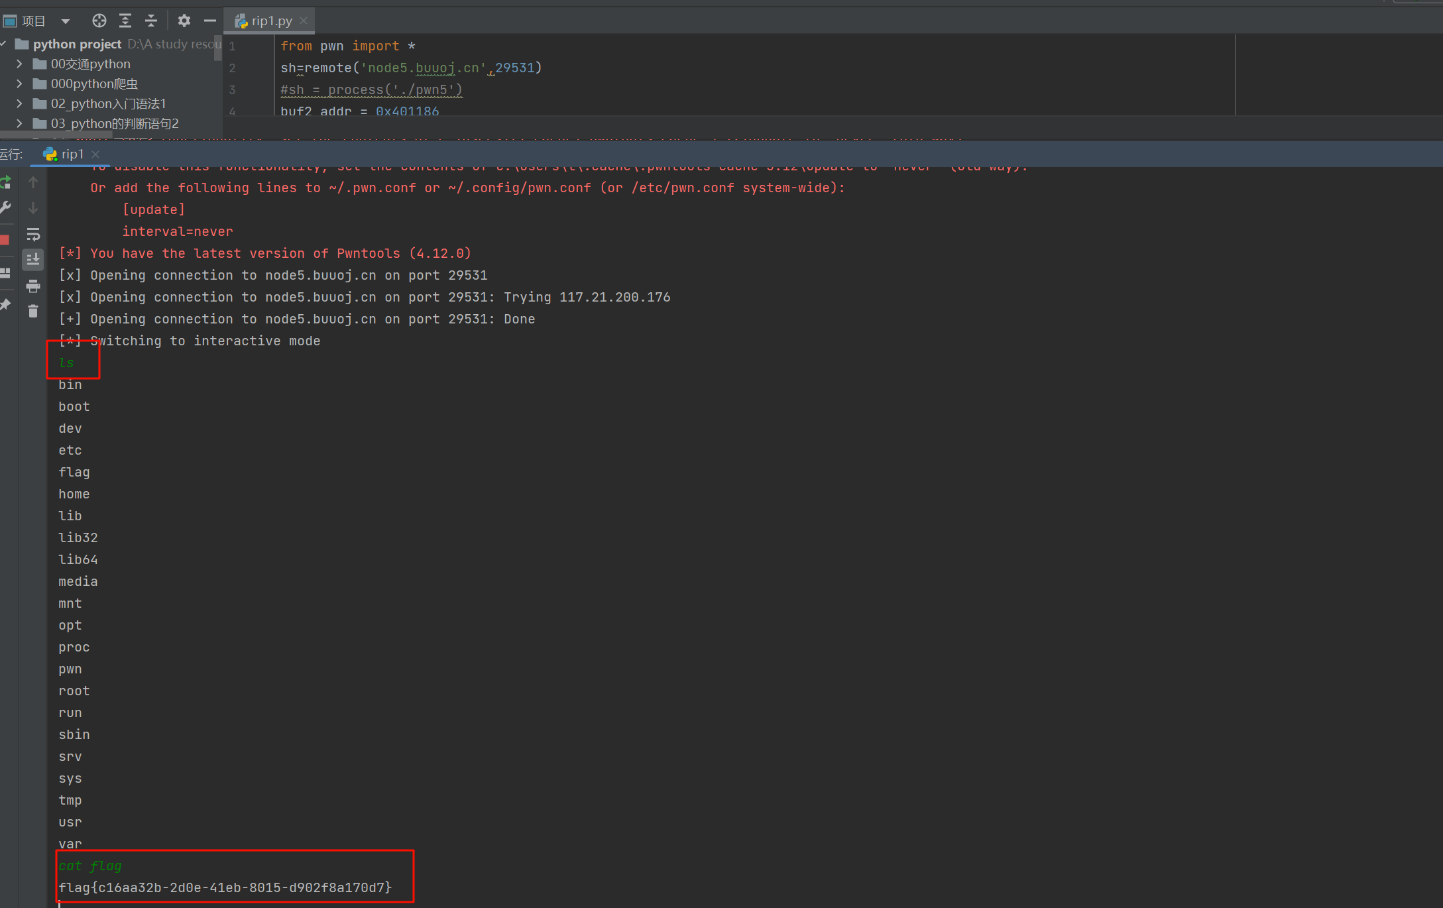Rerun rip1 with the green rerun icon
The height and width of the screenshot is (908, 1443).
5,182
